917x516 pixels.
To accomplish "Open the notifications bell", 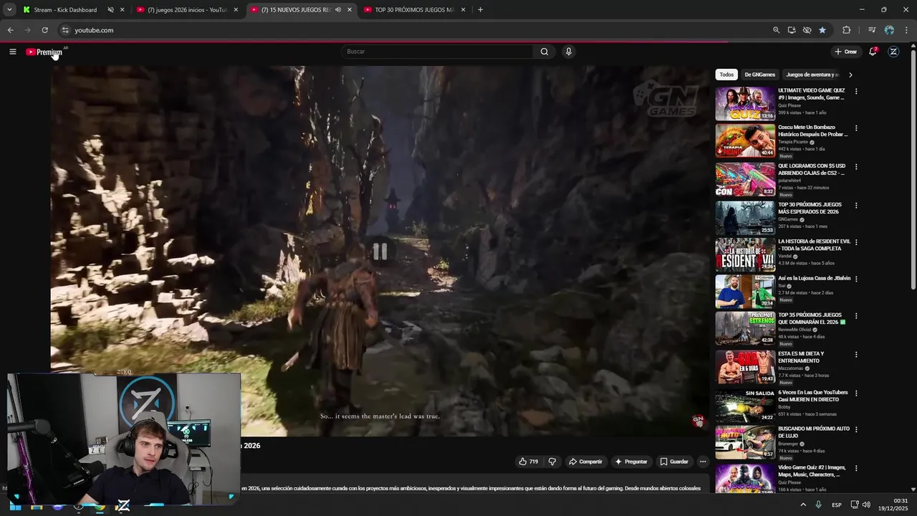I will [x=873, y=52].
